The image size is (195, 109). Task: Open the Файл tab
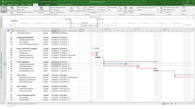tap(3, 5)
